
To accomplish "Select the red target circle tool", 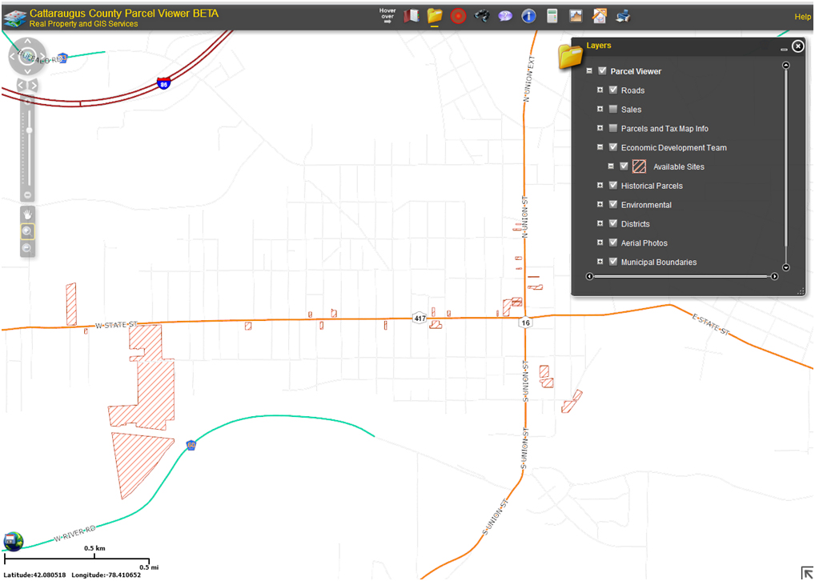I will pyautogui.click(x=458, y=16).
